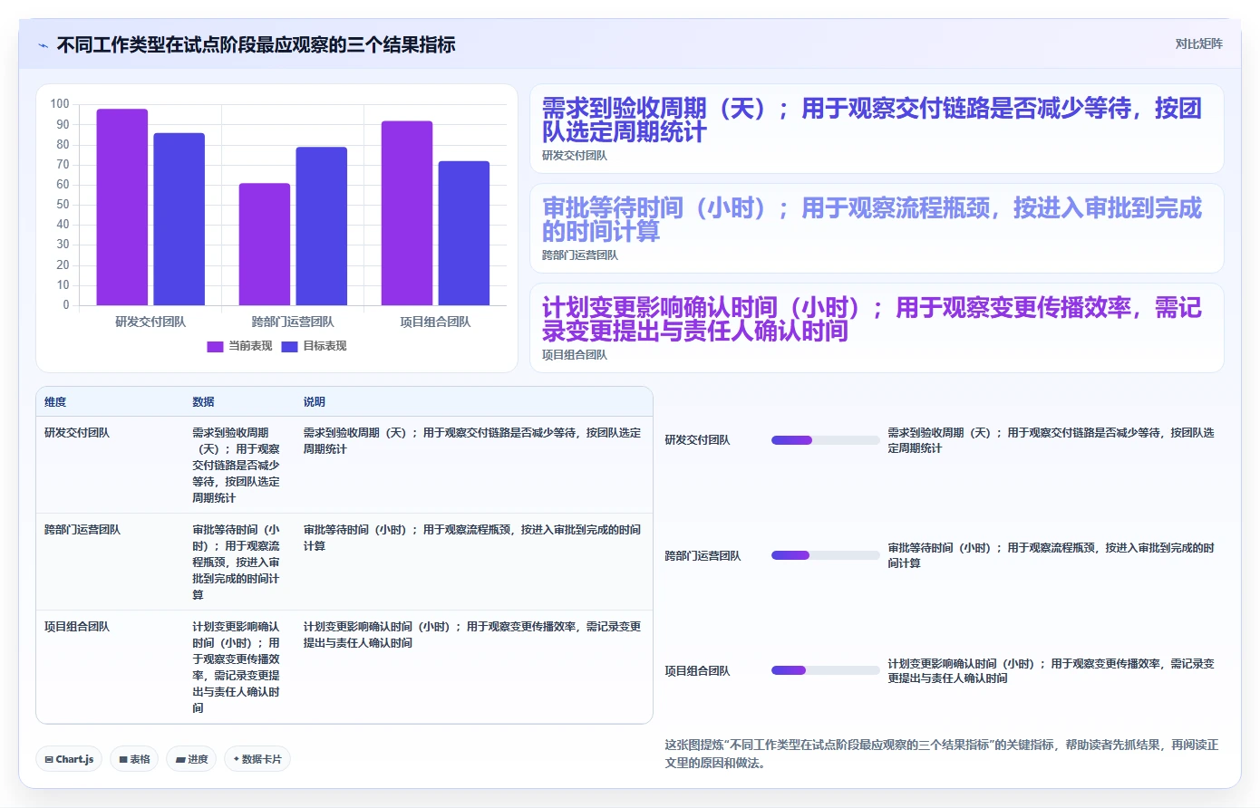Click the 目标表现 bar for 跨部门运营团队

(x=321, y=226)
